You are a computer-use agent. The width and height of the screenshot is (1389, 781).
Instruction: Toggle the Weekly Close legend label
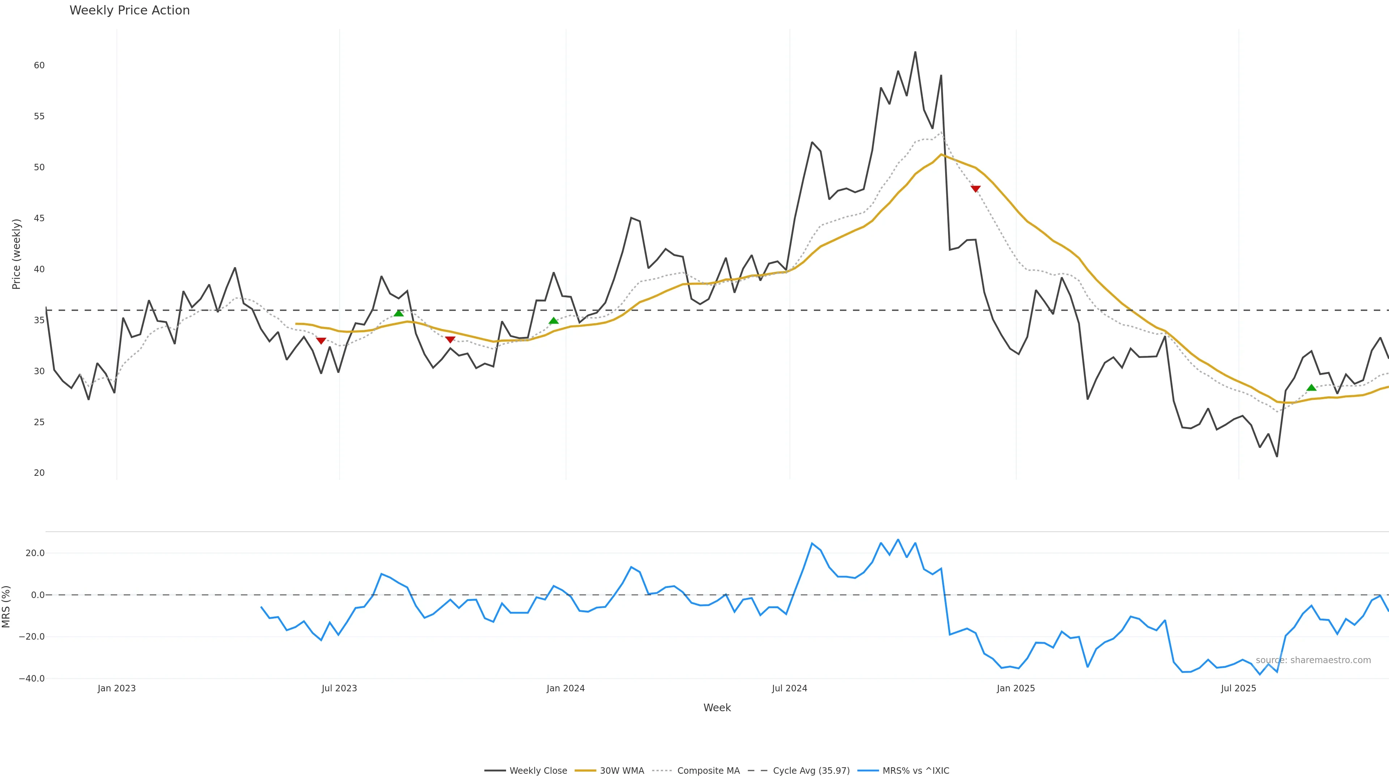point(538,771)
